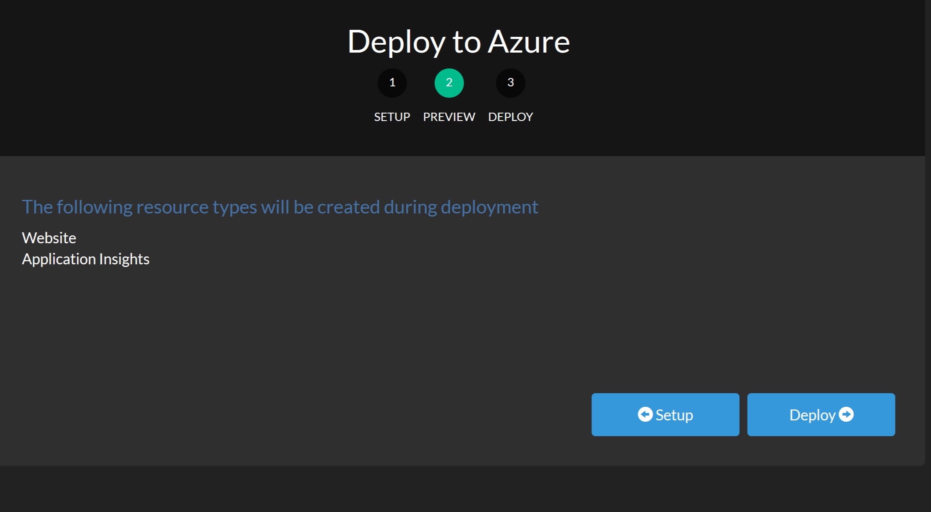Select the green step 2 circle
931x512 pixels.
449,83
